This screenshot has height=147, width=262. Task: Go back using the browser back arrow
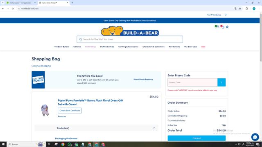point(3,9)
